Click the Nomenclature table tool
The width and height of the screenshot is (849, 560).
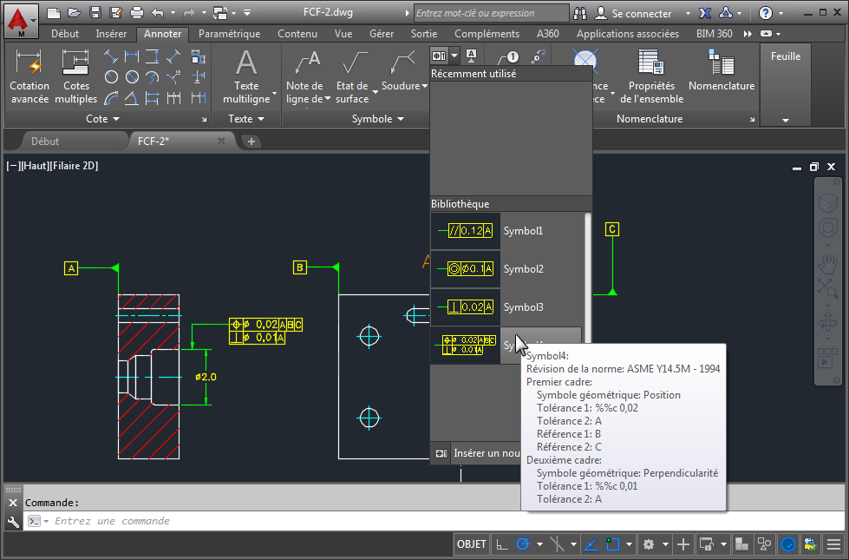[x=722, y=71]
